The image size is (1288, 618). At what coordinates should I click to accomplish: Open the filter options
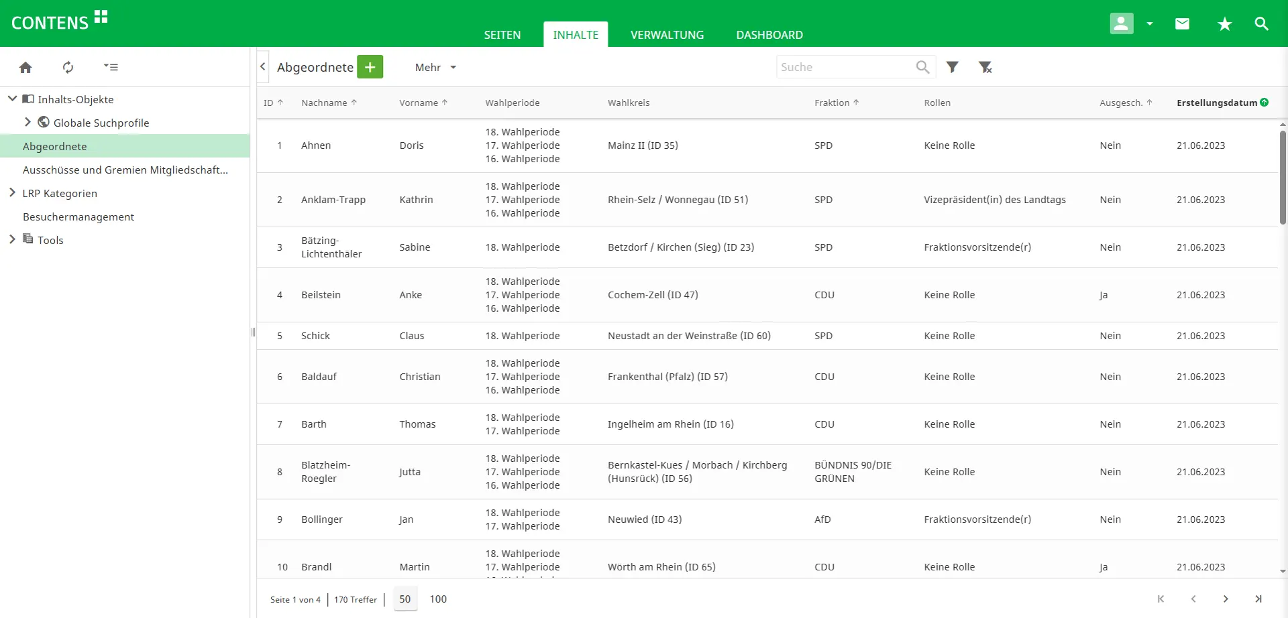(952, 67)
